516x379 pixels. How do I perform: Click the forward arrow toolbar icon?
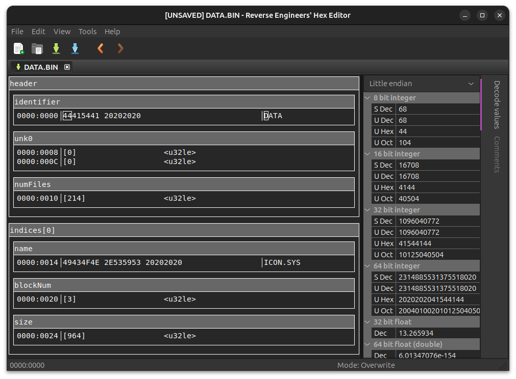pos(120,48)
